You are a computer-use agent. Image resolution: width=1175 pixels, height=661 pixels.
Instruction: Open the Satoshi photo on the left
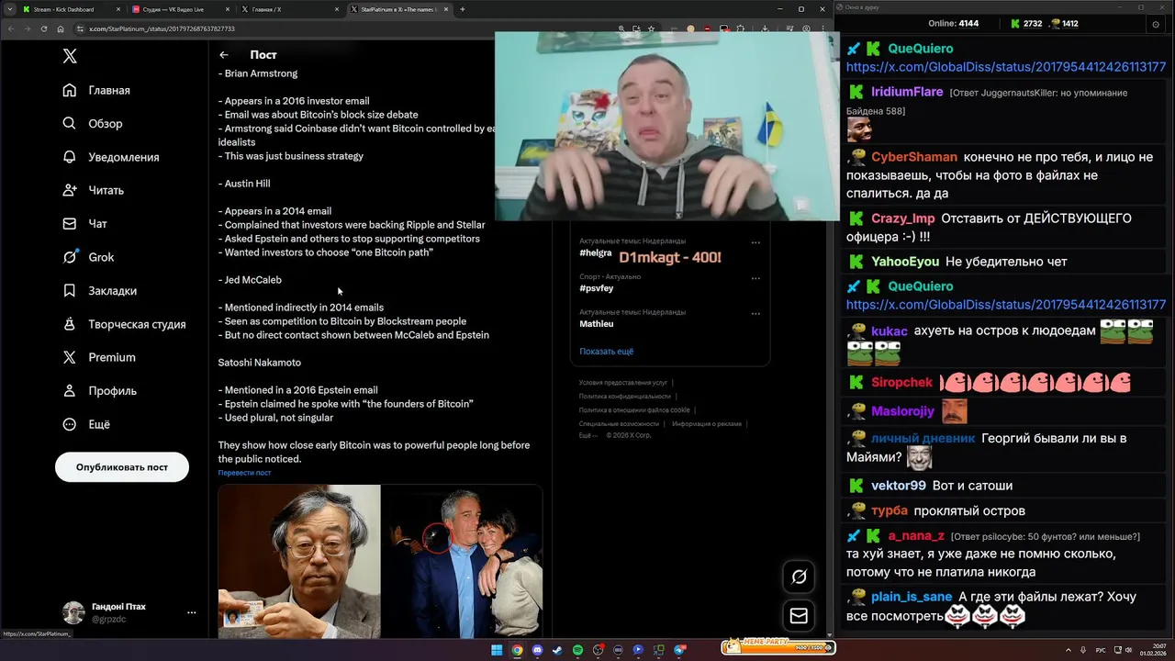click(x=299, y=561)
